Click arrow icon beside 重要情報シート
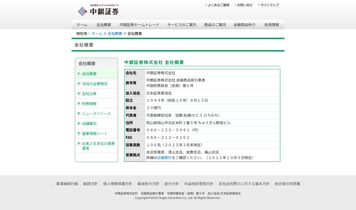356x210 pixels. point(79,133)
